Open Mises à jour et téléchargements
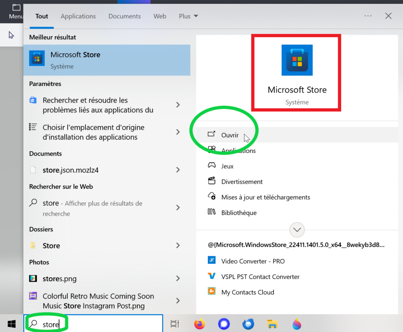The height and width of the screenshot is (332, 403). click(x=266, y=197)
